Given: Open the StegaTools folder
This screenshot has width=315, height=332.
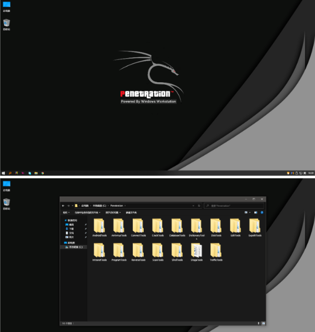Looking at the screenshot, I should pos(197,252).
